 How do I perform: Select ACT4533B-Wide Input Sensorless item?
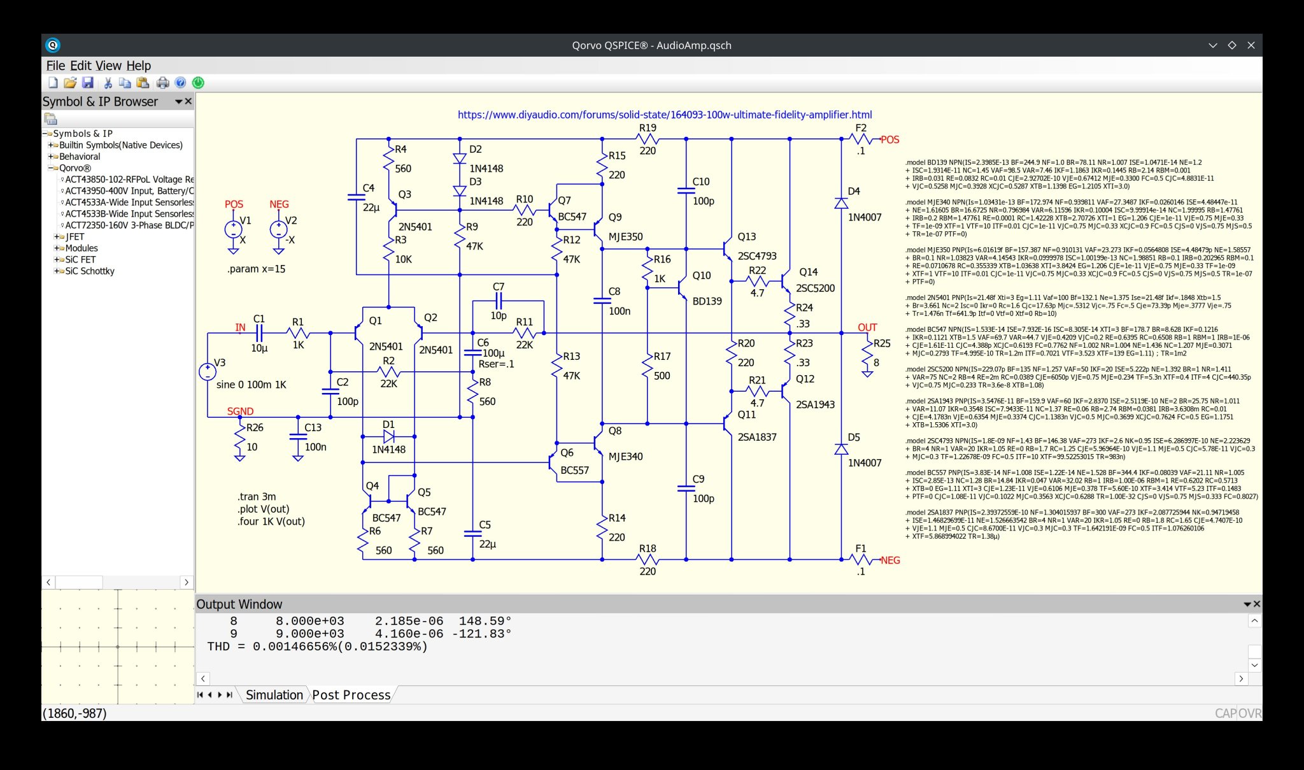coord(129,214)
